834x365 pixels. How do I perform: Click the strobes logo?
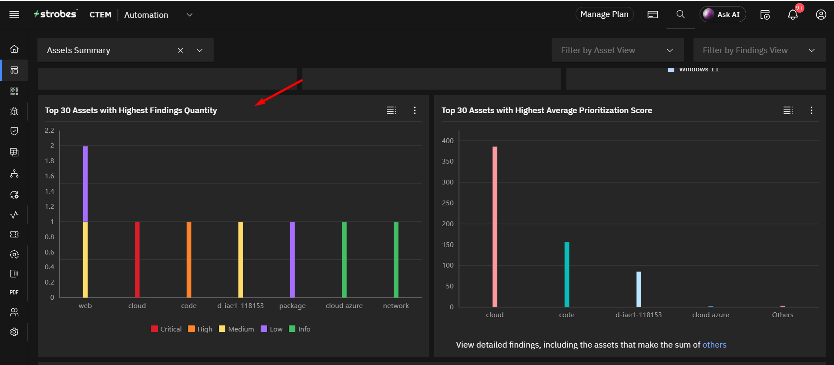point(55,14)
